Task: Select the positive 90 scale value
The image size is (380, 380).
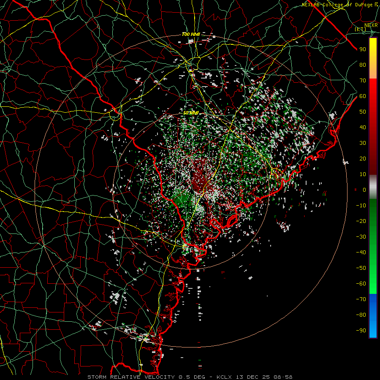Action: [x=363, y=49]
